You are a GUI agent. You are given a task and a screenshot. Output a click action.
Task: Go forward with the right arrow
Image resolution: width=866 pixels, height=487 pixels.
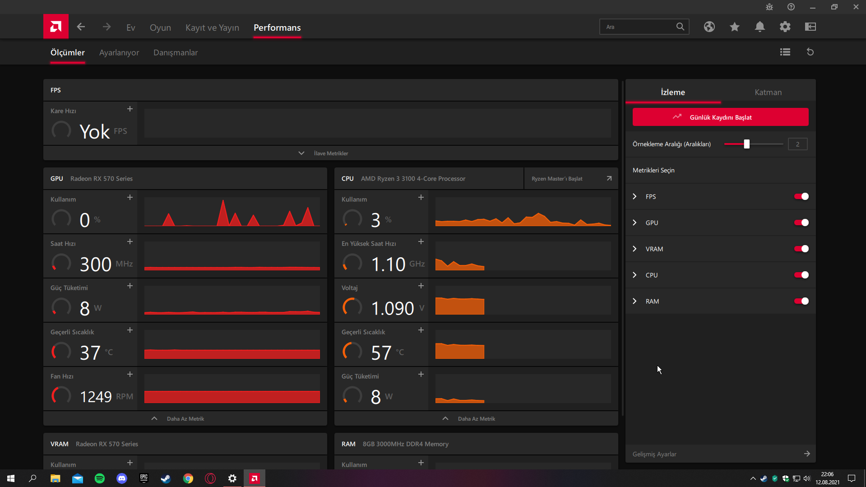107,27
